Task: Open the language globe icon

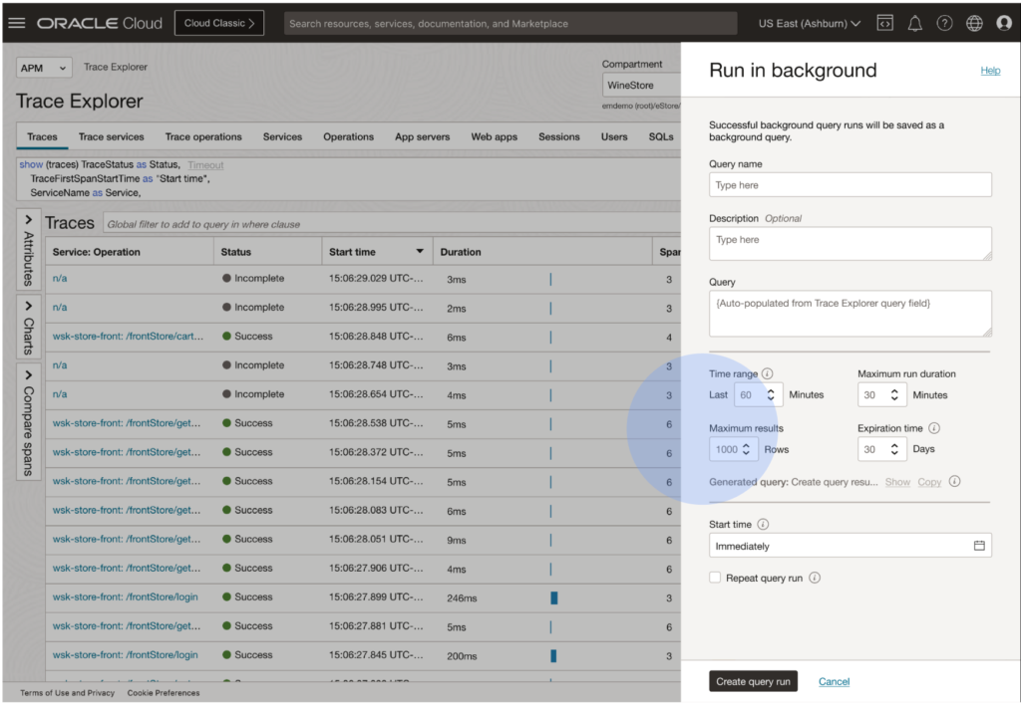Action: pyautogui.click(x=974, y=23)
